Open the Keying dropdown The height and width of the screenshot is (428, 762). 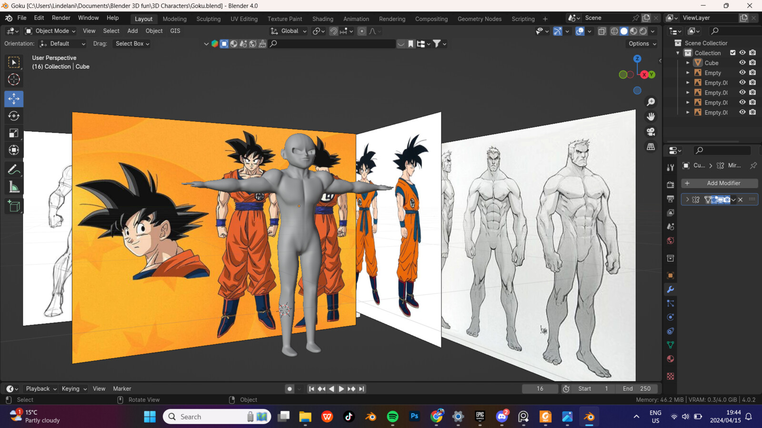pyautogui.click(x=74, y=389)
